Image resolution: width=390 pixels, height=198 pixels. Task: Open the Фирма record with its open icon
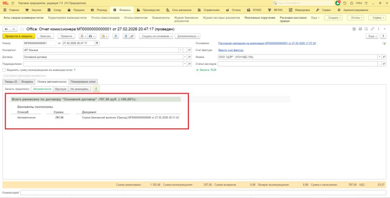coord(384,57)
